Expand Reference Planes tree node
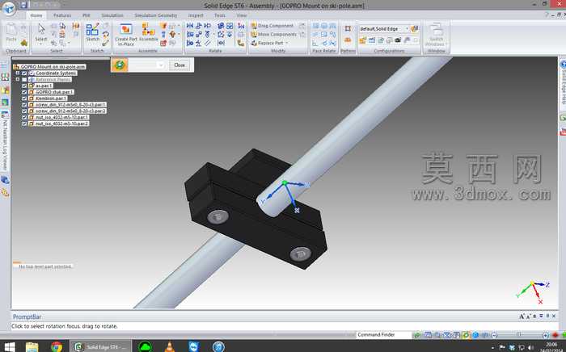 pos(17,79)
